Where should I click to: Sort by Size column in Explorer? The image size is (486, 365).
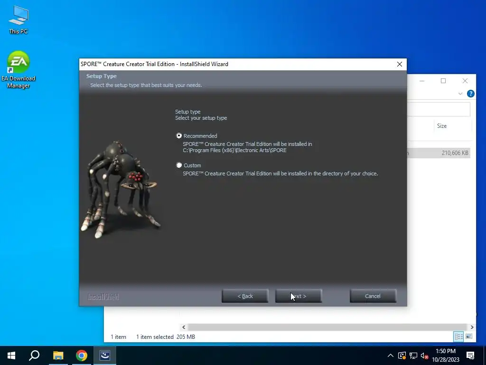click(x=442, y=125)
